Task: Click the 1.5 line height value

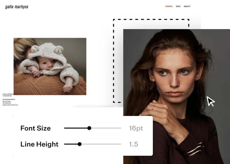Action: pos(133,144)
